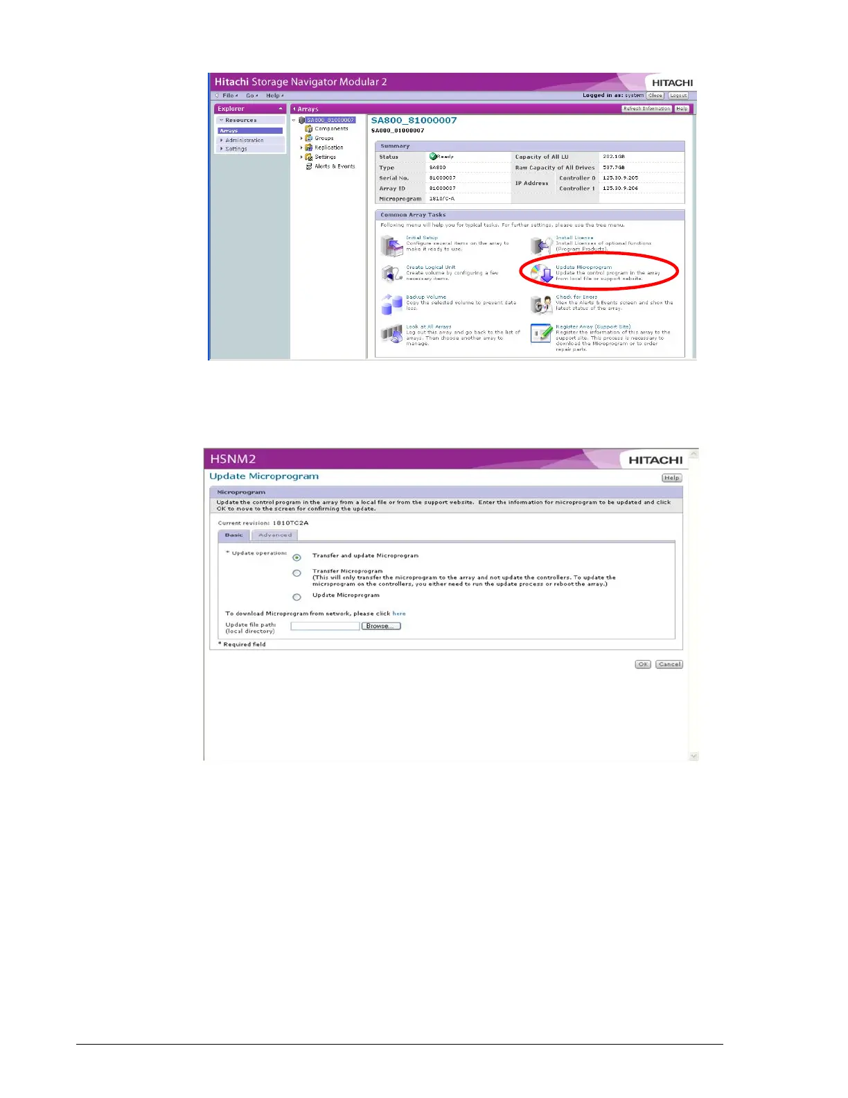This screenshot has width=848, height=1098.
Task: Expand Administration in Explorer panel
Action: 222,141
